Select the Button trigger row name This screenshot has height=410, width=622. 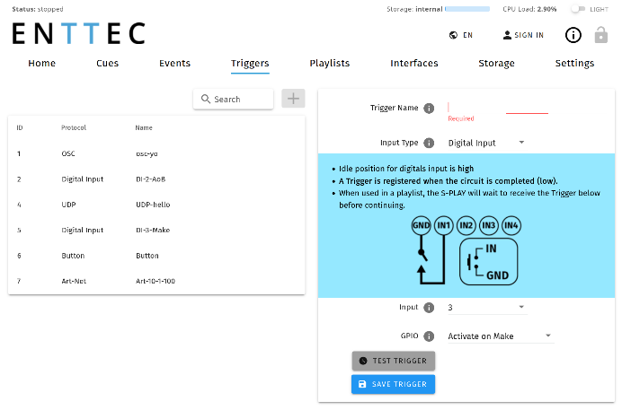[x=147, y=256]
